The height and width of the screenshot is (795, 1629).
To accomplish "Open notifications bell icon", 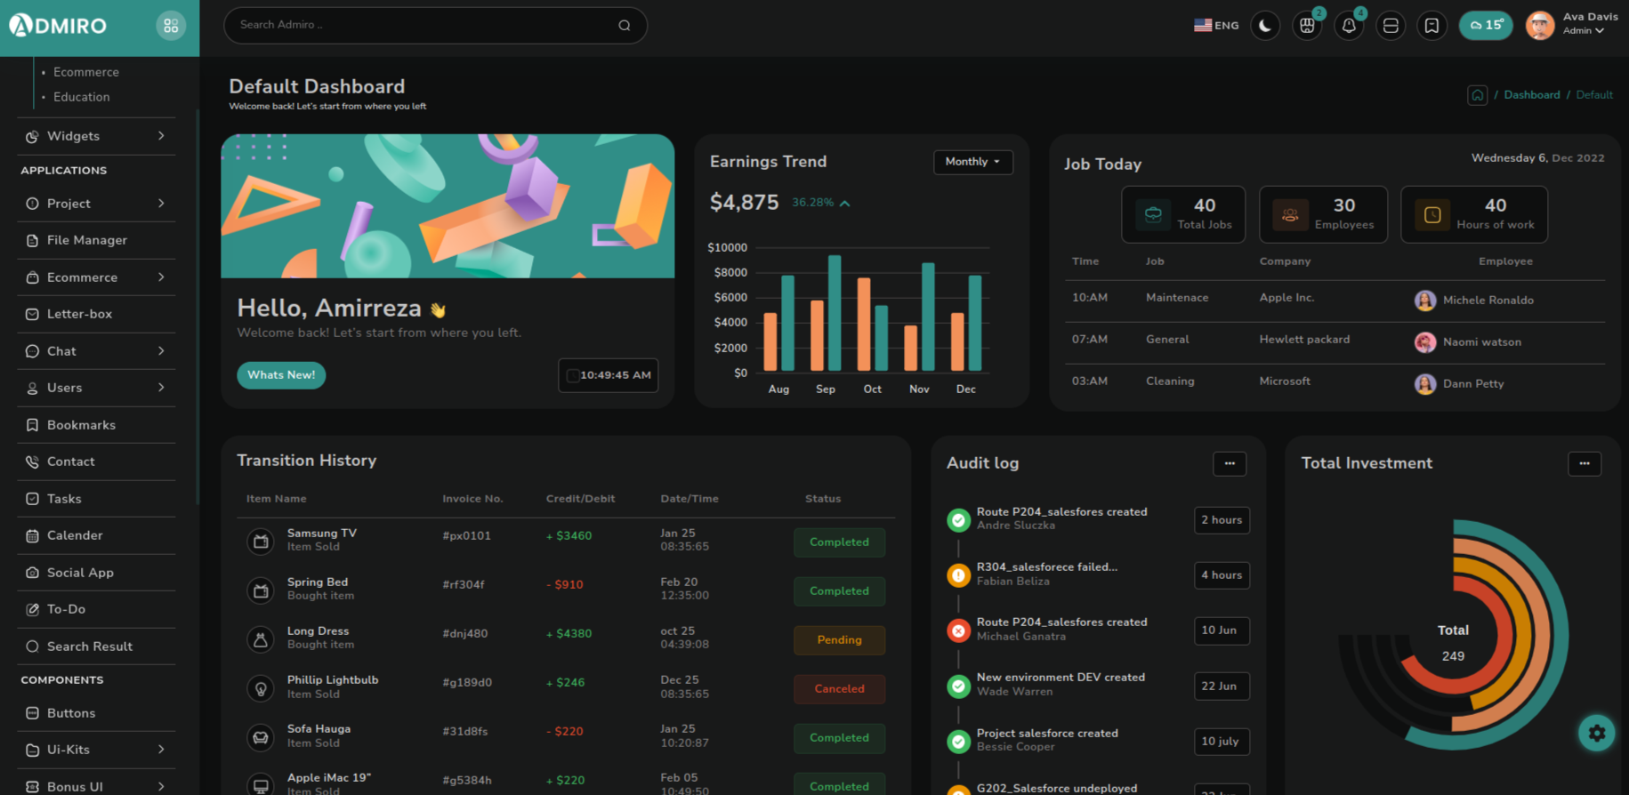I will [1349, 26].
